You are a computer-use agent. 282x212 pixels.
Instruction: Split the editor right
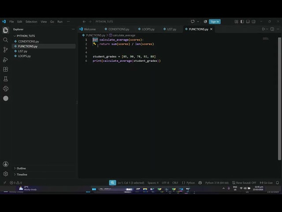[x=272, y=29]
